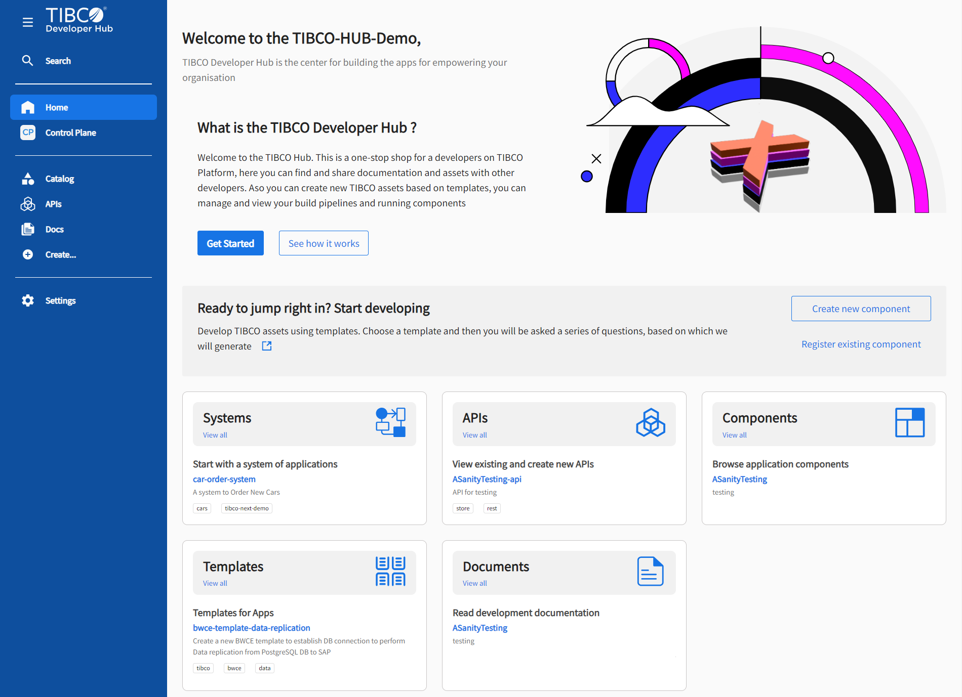
Task: Click the Docs pages sidebar icon
Action: (28, 229)
